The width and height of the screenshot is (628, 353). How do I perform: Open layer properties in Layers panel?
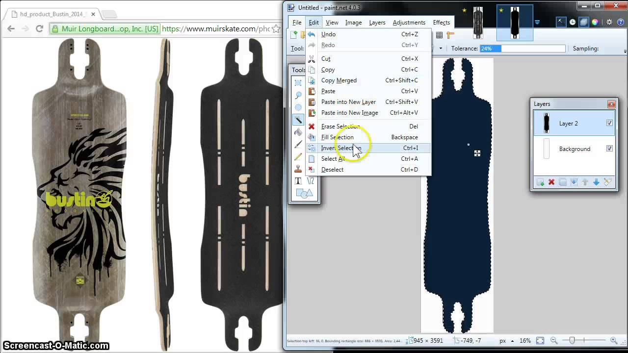coord(607,182)
